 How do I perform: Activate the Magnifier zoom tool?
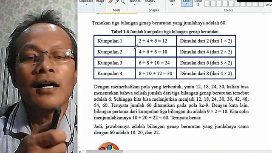click(x=123, y=2)
